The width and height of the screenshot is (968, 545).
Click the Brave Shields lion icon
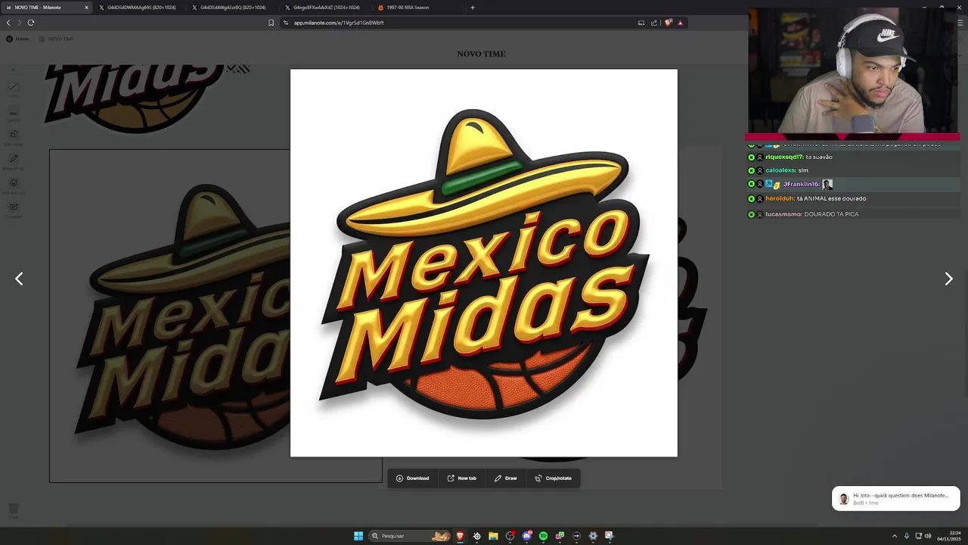click(x=668, y=23)
